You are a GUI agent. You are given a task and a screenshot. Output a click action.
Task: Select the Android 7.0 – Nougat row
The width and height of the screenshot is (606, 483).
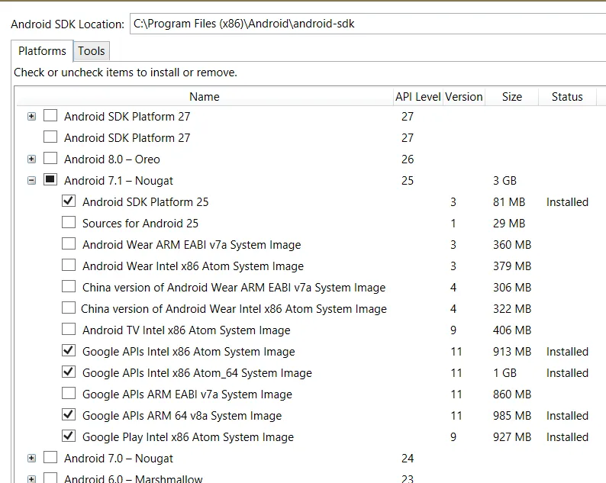pos(118,459)
